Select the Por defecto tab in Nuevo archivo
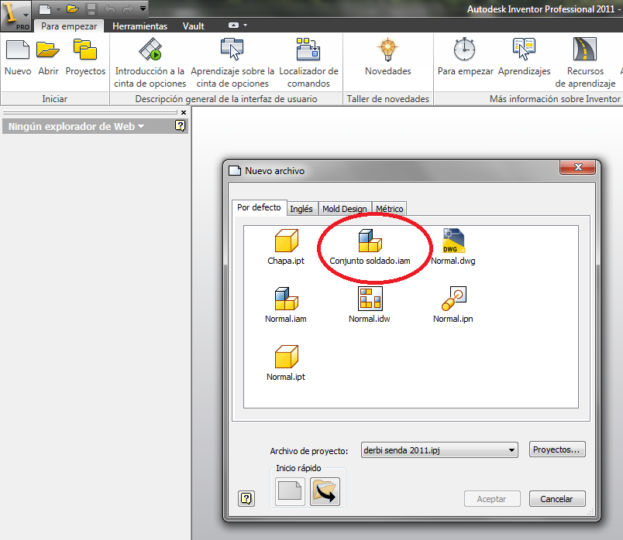The image size is (623, 540). pos(259,207)
